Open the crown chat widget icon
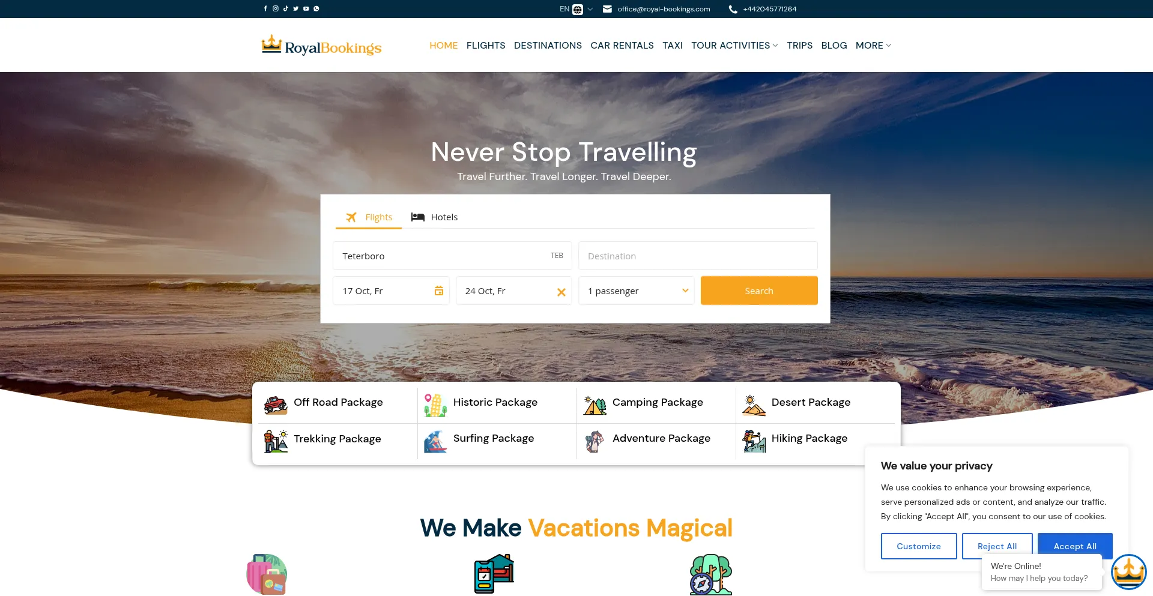 (x=1128, y=572)
